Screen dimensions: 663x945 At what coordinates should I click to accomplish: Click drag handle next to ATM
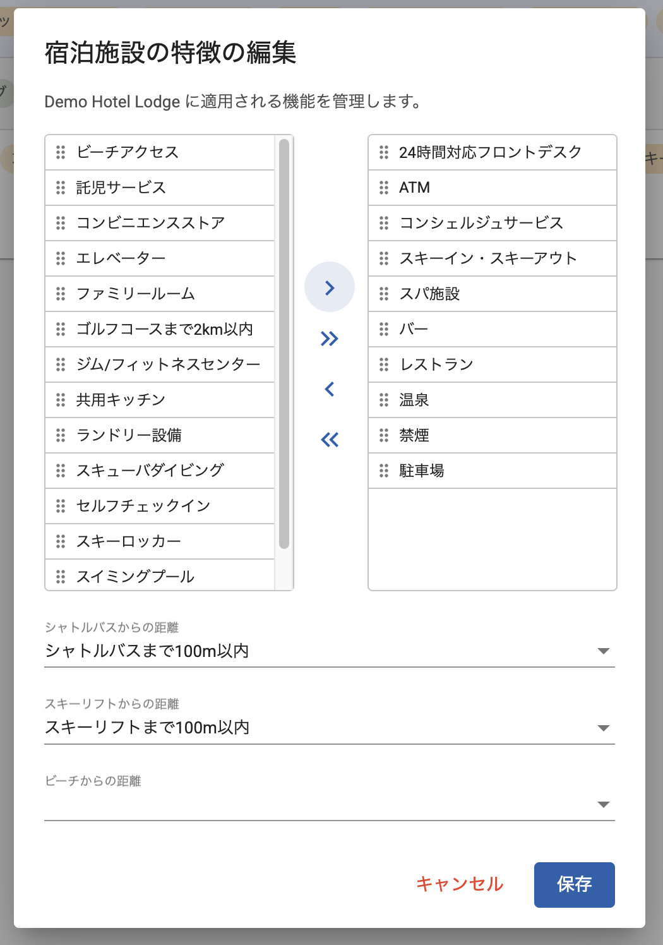click(384, 188)
